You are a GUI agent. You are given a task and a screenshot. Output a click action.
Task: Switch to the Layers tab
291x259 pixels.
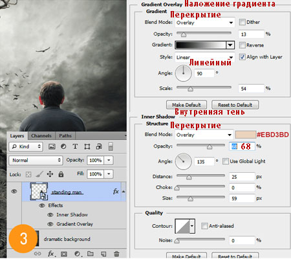17,136
